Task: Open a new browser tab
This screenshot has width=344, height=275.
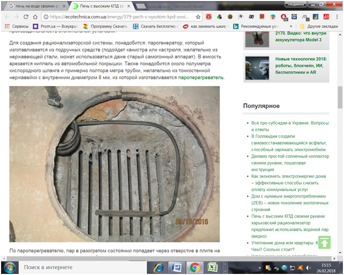Action: (141, 6)
